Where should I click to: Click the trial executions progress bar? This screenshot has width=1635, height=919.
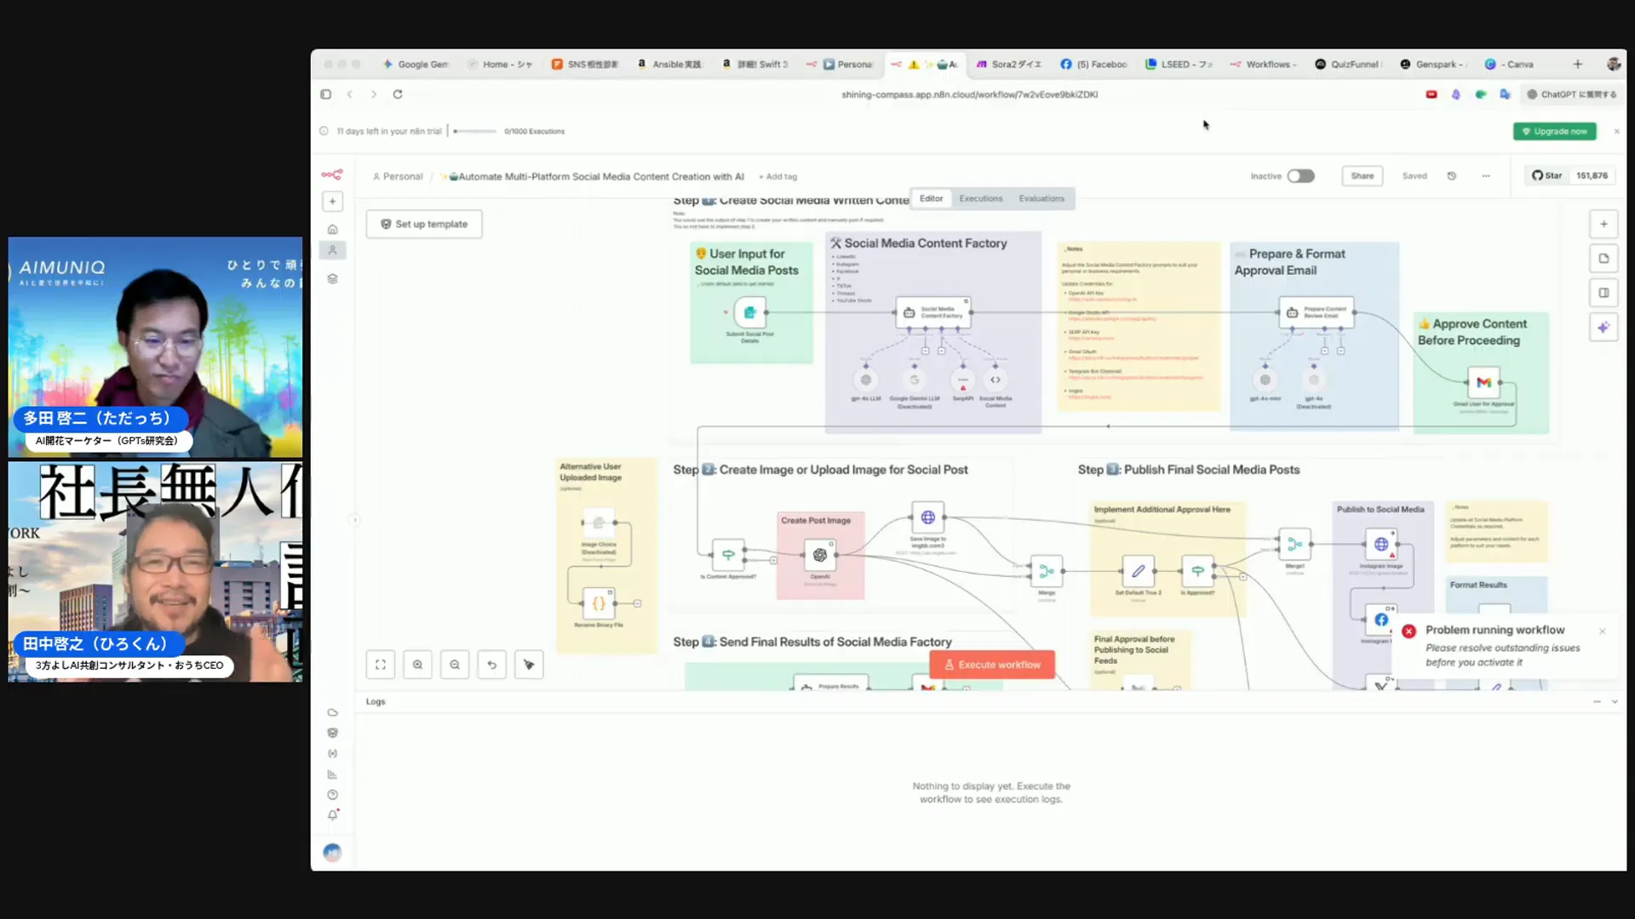click(x=475, y=132)
